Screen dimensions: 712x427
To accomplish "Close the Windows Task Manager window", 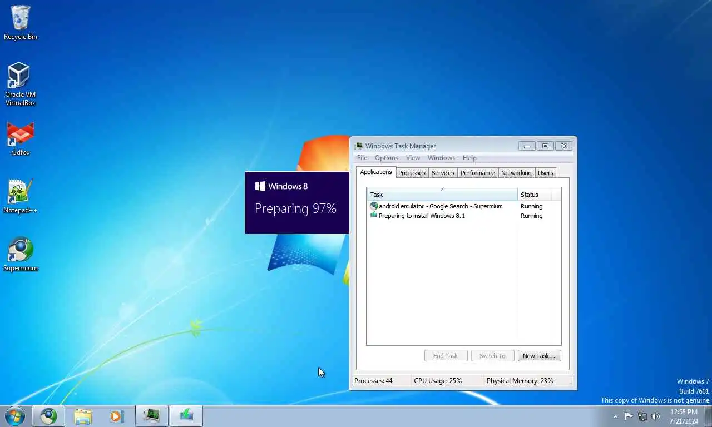I will tap(563, 146).
